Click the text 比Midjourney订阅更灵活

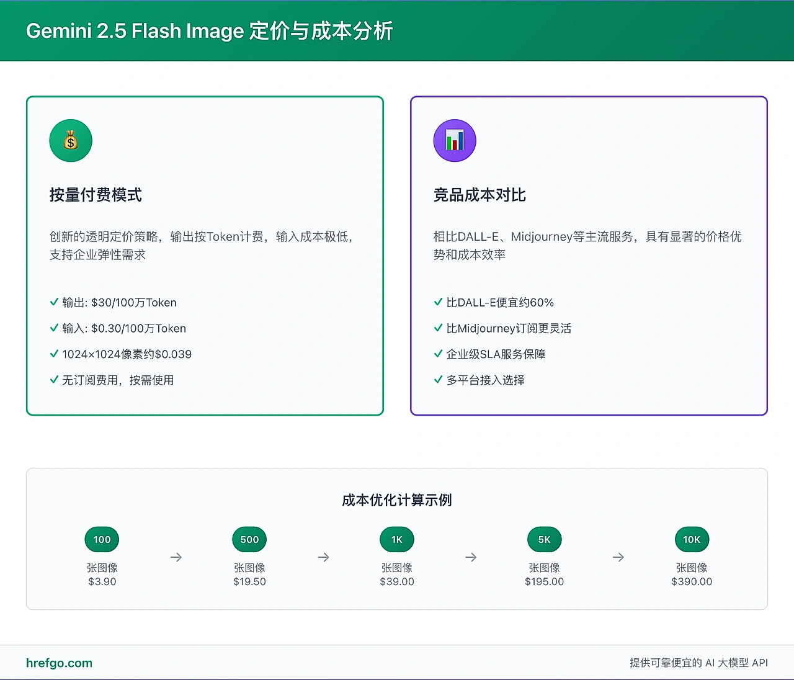click(509, 328)
